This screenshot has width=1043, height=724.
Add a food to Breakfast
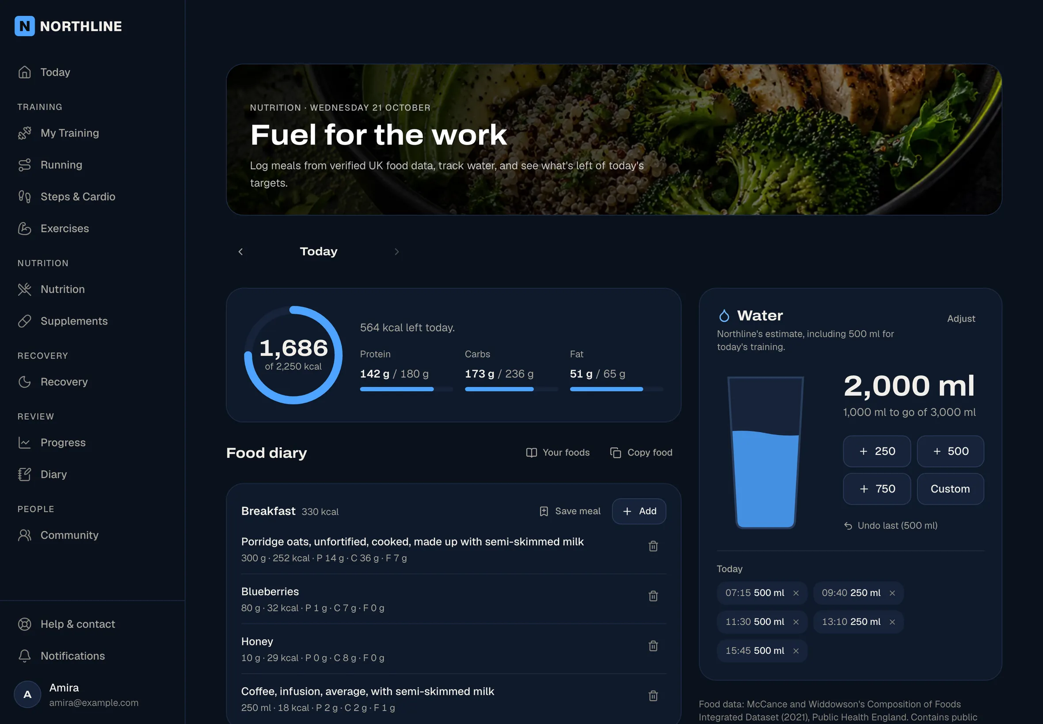(x=639, y=511)
